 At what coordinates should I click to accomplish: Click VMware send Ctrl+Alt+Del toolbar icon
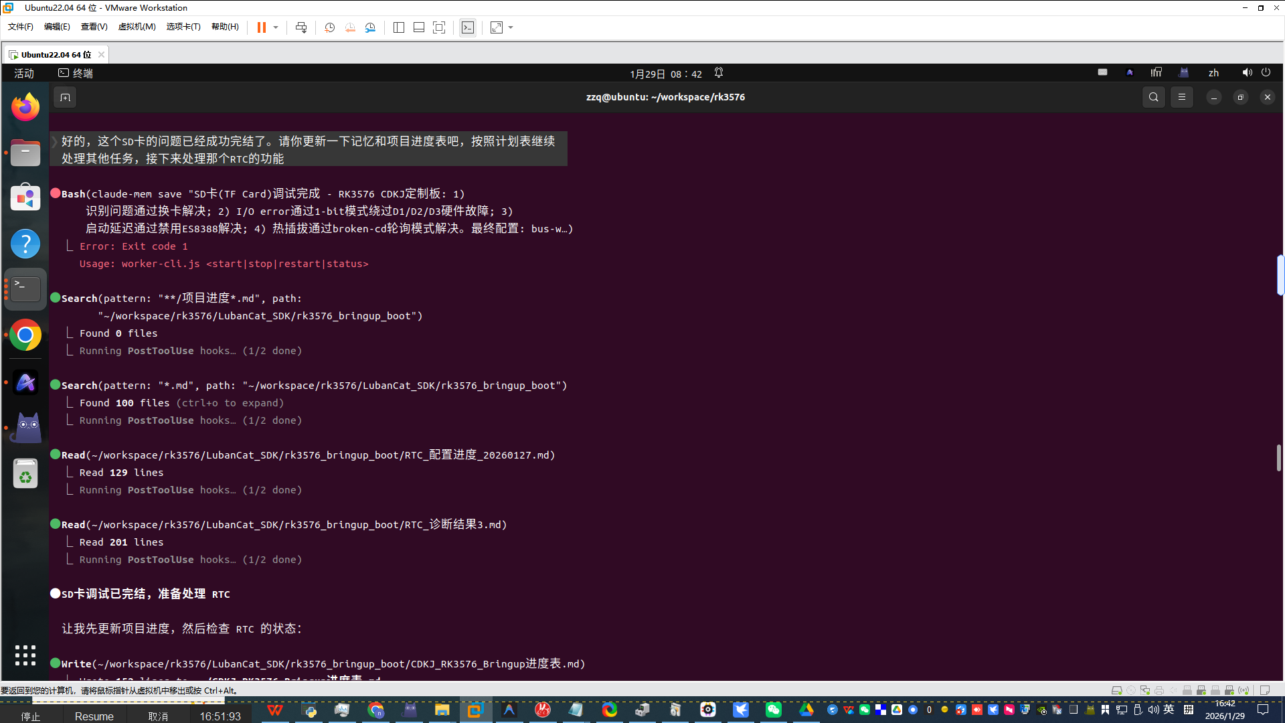301,27
